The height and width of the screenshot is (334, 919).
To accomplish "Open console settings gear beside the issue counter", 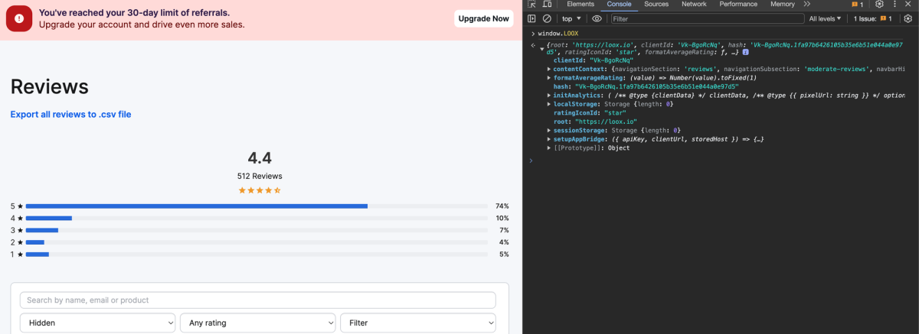I will (x=909, y=18).
